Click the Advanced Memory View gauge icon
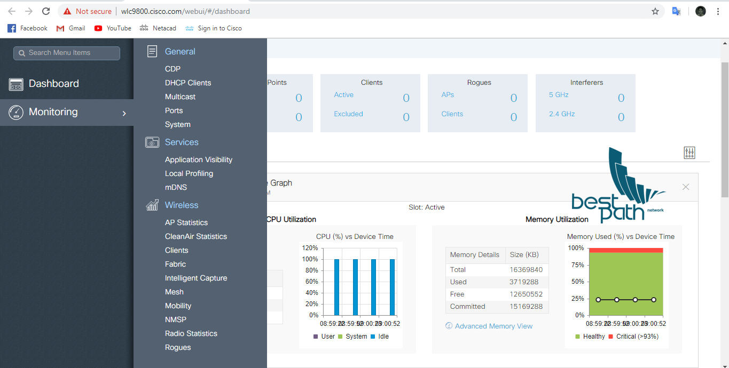The height and width of the screenshot is (368, 729). [x=449, y=325]
